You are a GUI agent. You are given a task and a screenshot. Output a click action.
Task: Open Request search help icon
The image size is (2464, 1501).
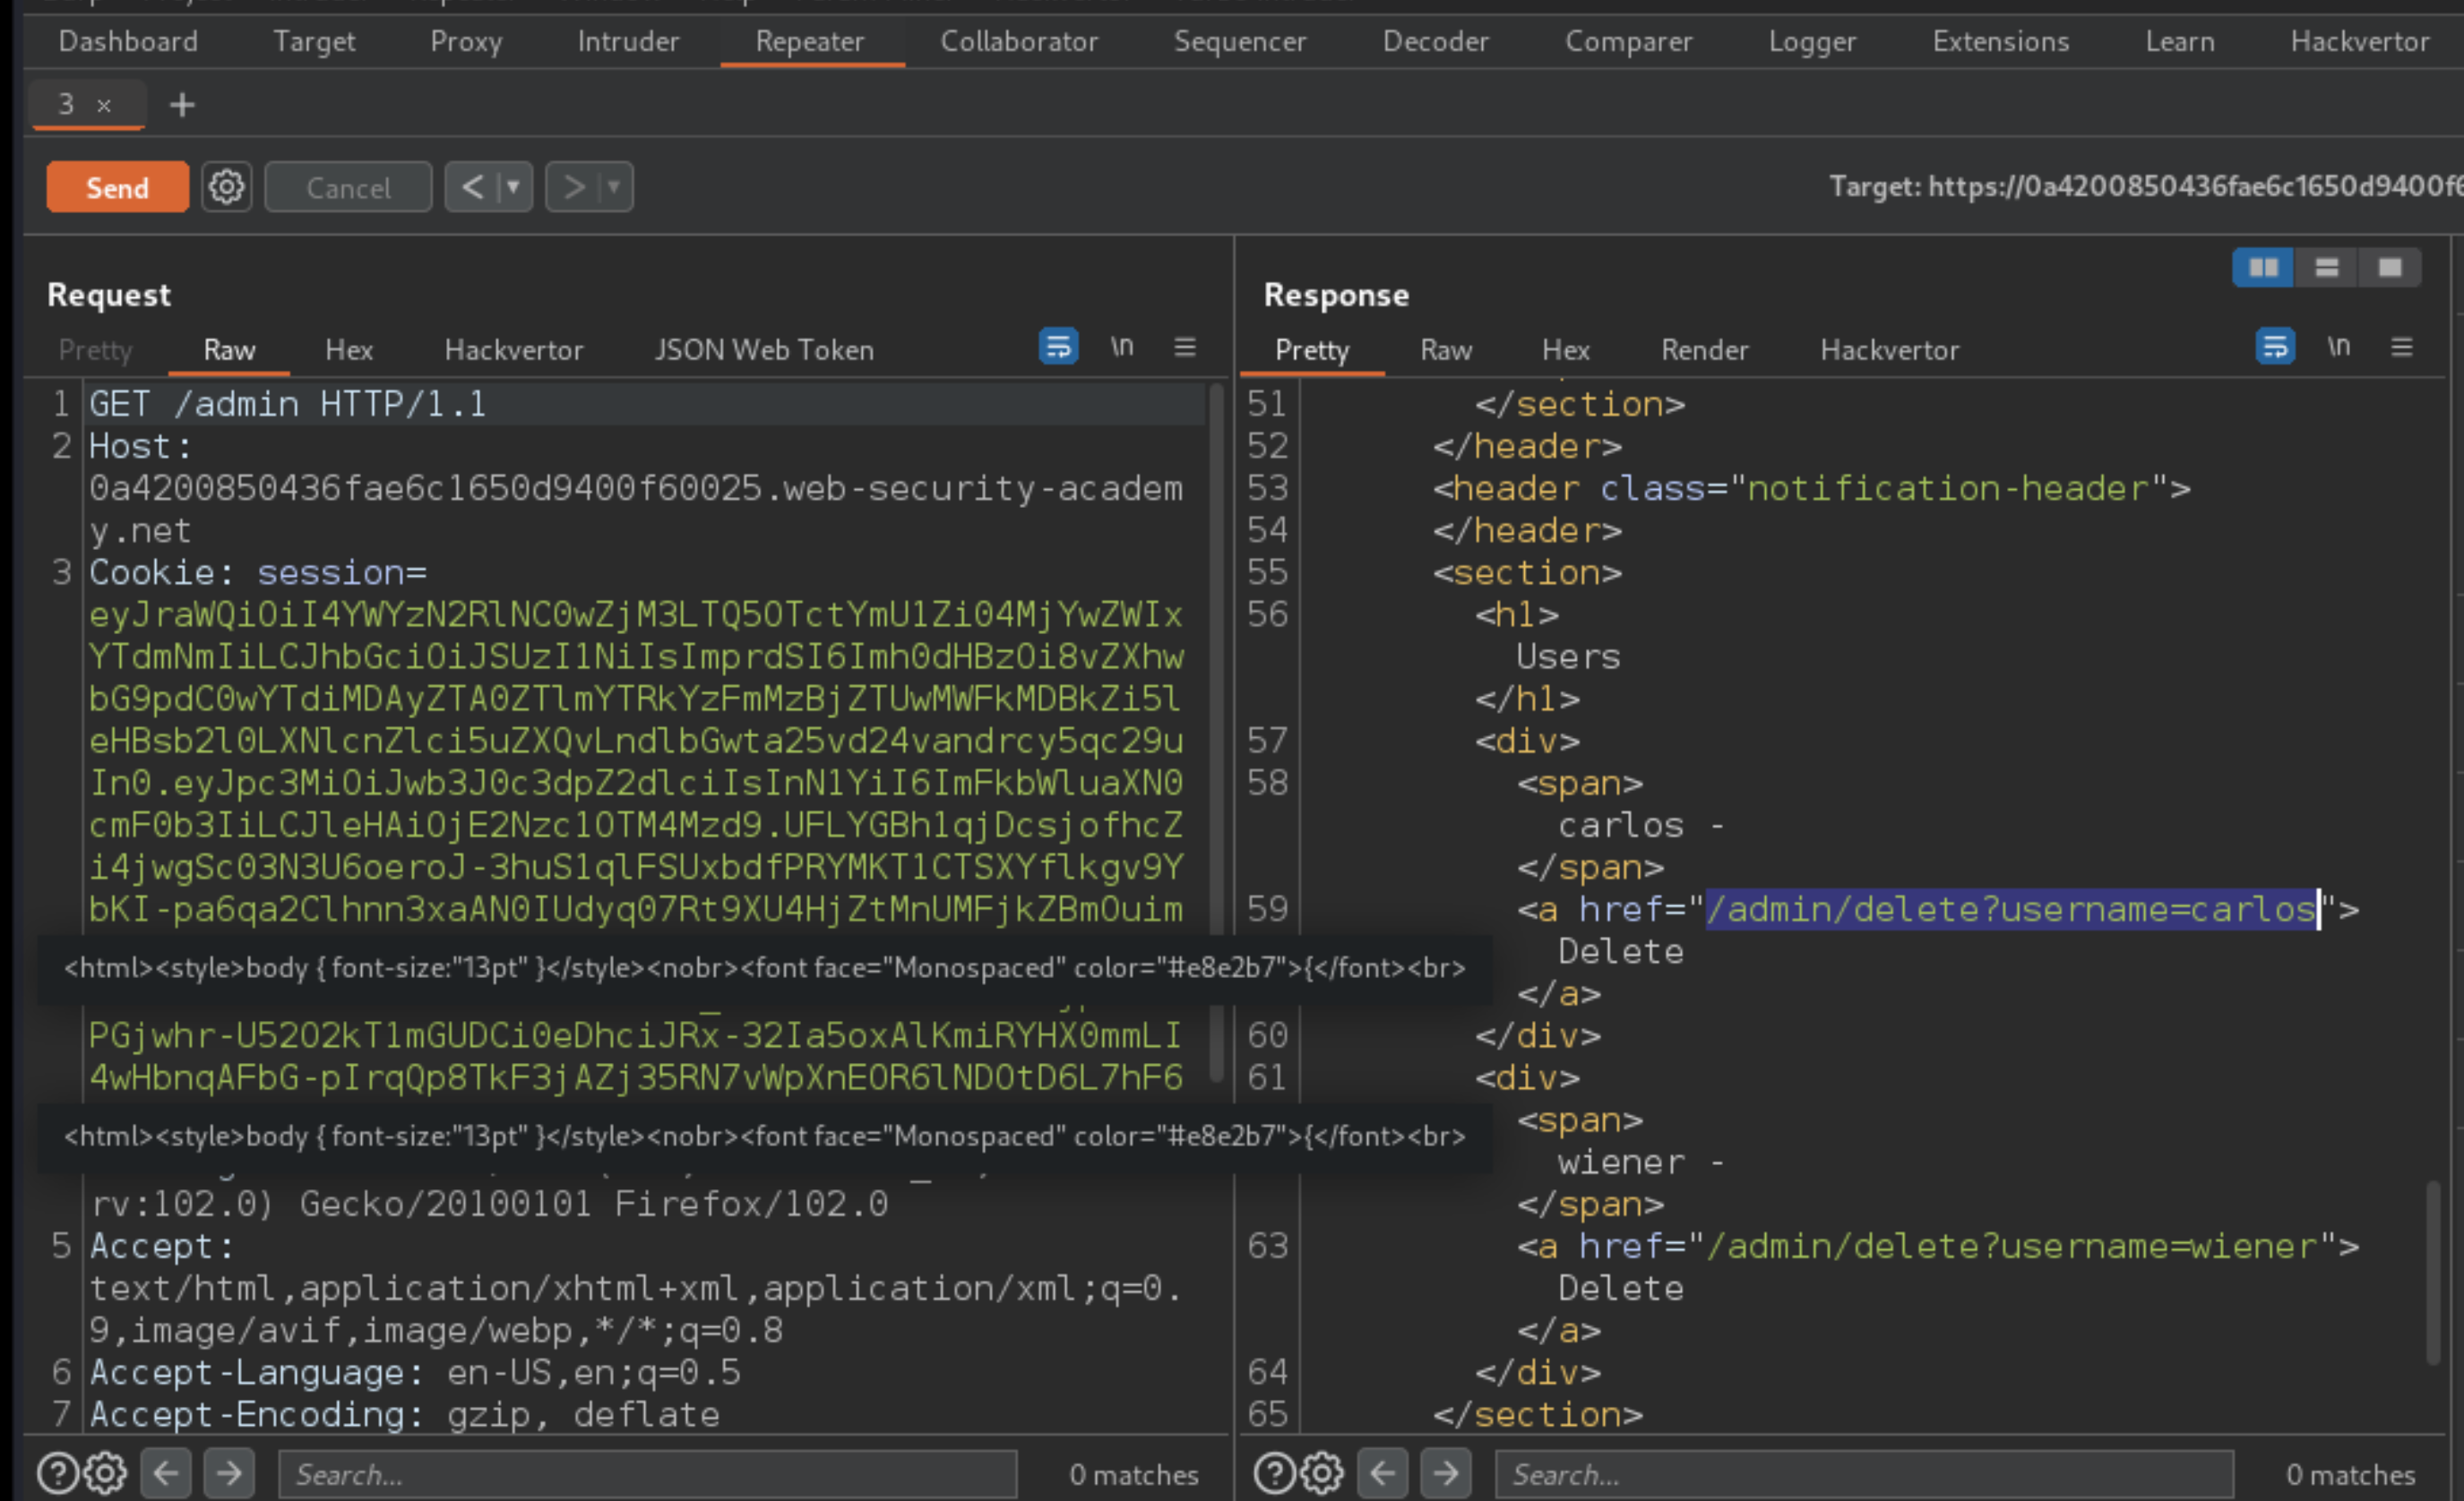pyautogui.click(x=57, y=1473)
